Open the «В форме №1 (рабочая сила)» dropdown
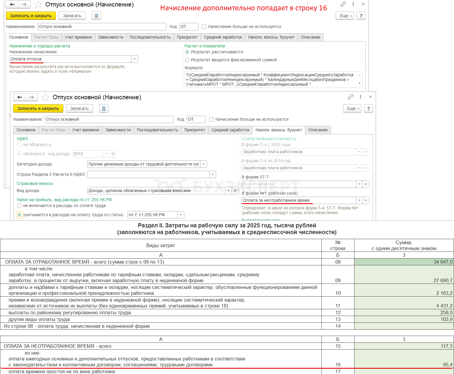The image size is (454, 374). click(x=359, y=201)
